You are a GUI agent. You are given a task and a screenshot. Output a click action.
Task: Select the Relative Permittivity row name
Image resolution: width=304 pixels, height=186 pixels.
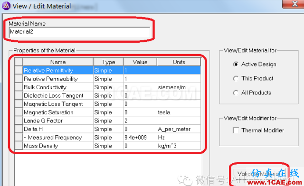(x=58, y=70)
